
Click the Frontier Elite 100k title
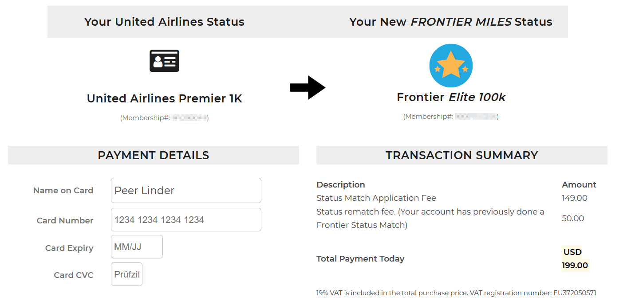[451, 97]
